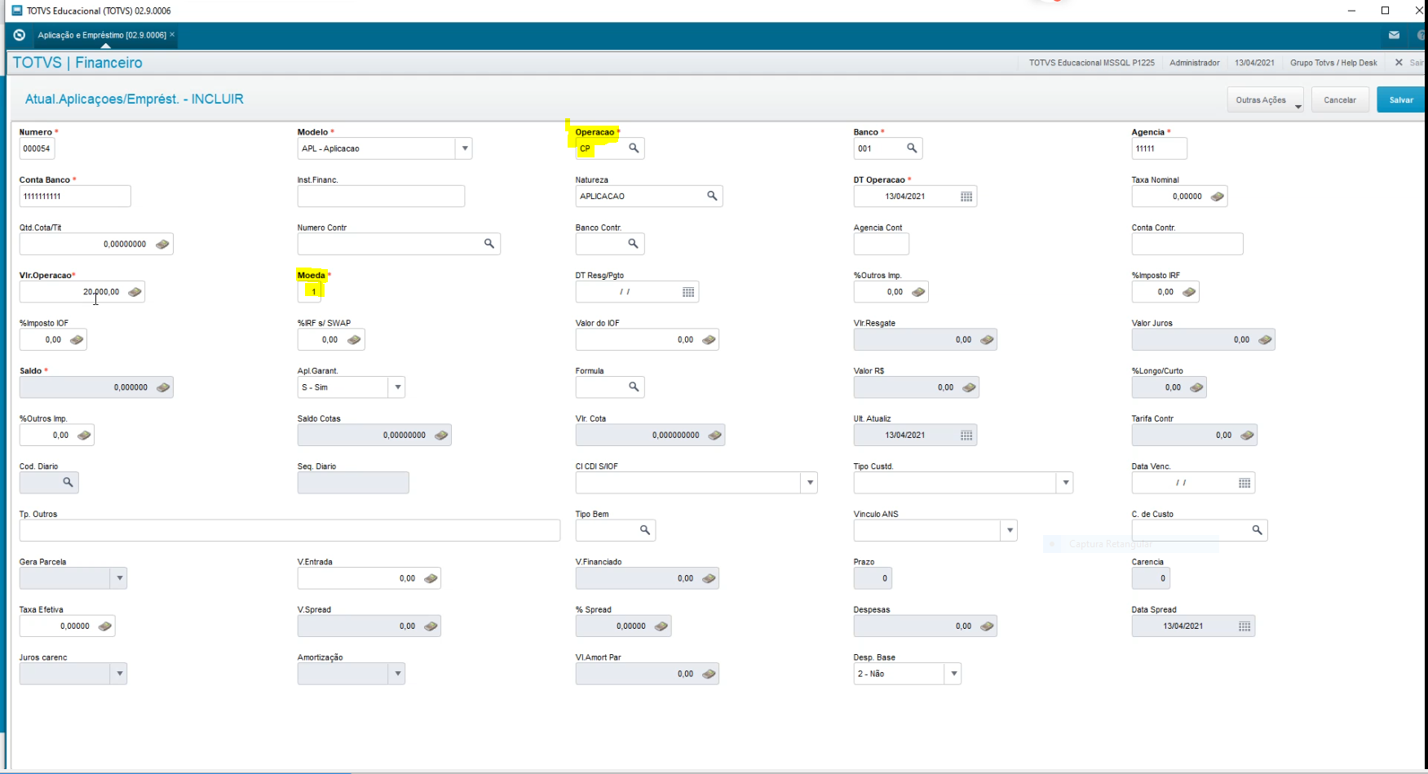Open lookup search for Banco field
Image resolution: width=1428 pixels, height=774 pixels.
pyautogui.click(x=912, y=148)
